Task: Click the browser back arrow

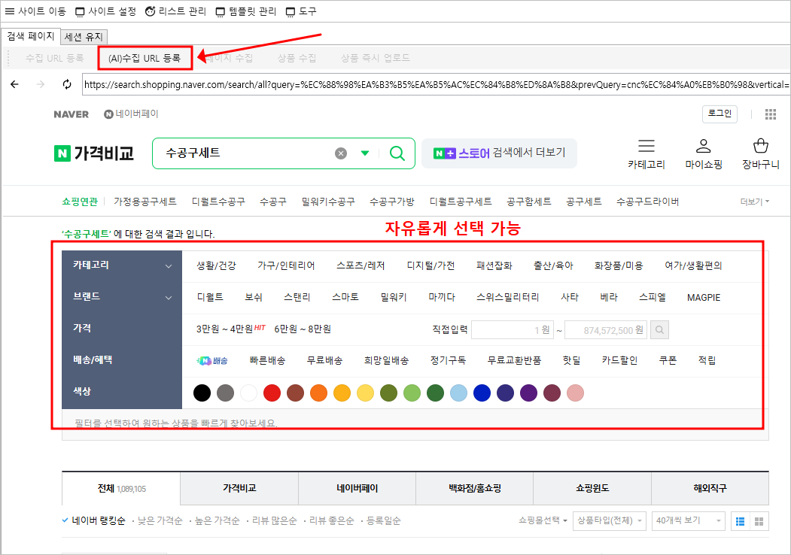Action: coord(14,84)
